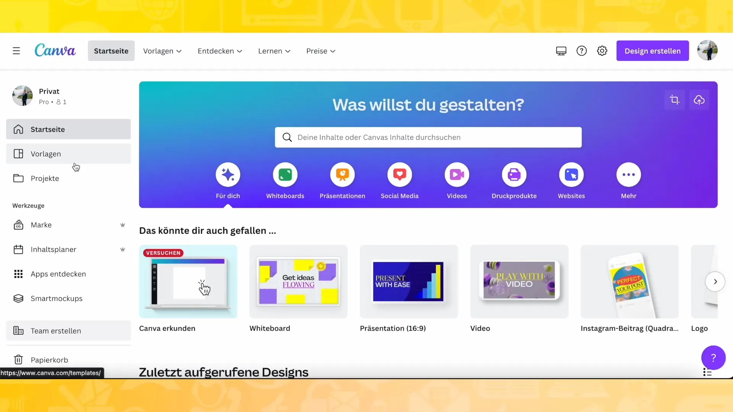Viewport: 733px width, 412px height.
Task: Click the Instagram-Beitrag label
Action: tap(630, 328)
